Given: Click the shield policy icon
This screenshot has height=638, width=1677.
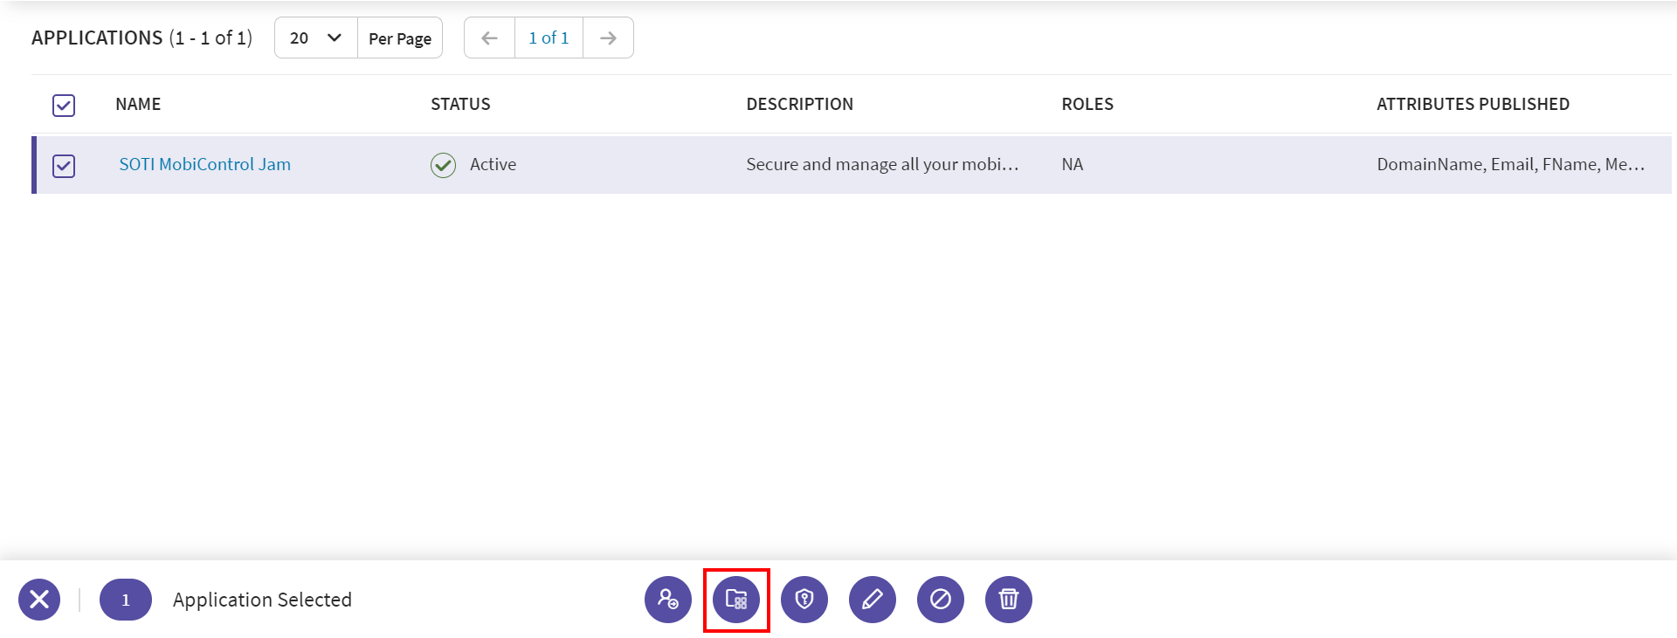Looking at the screenshot, I should click(804, 600).
